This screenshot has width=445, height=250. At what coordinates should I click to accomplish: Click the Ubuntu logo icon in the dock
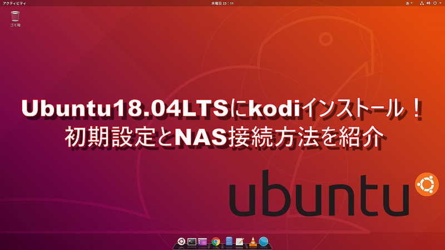(x=181, y=242)
